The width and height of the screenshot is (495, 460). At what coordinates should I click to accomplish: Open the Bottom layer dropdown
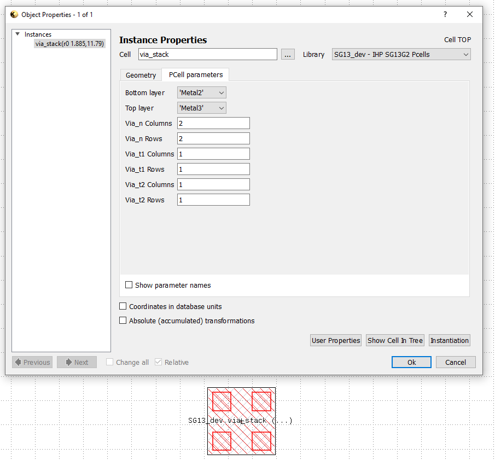pos(202,93)
